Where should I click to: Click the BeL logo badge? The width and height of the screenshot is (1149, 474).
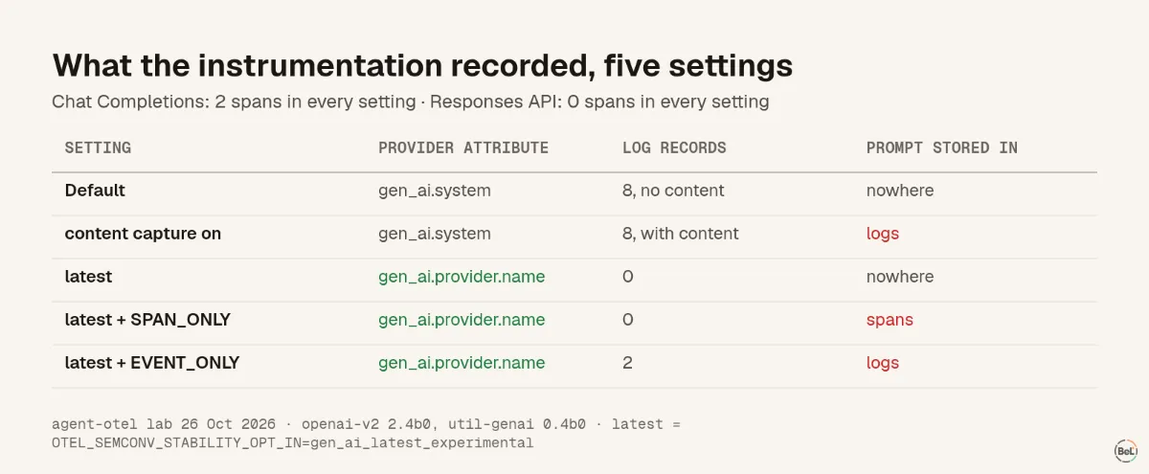click(1126, 450)
